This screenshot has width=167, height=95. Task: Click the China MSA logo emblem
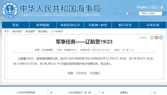pos(10,10)
